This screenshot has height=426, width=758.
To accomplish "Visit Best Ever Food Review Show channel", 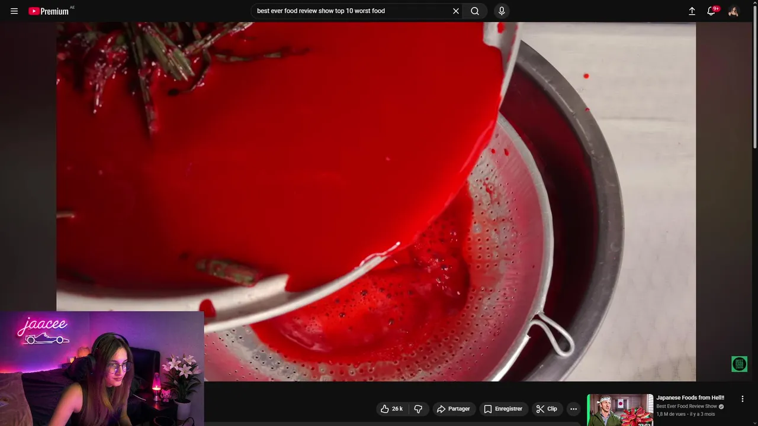I will [686, 406].
